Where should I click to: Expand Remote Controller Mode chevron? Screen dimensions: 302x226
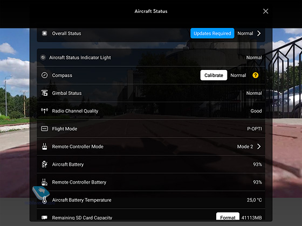pyautogui.click(x=259, y=146)
